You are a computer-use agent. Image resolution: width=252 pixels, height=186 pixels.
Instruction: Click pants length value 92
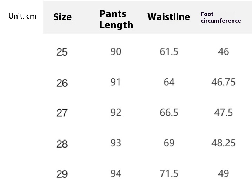click(x=116, y=113)
